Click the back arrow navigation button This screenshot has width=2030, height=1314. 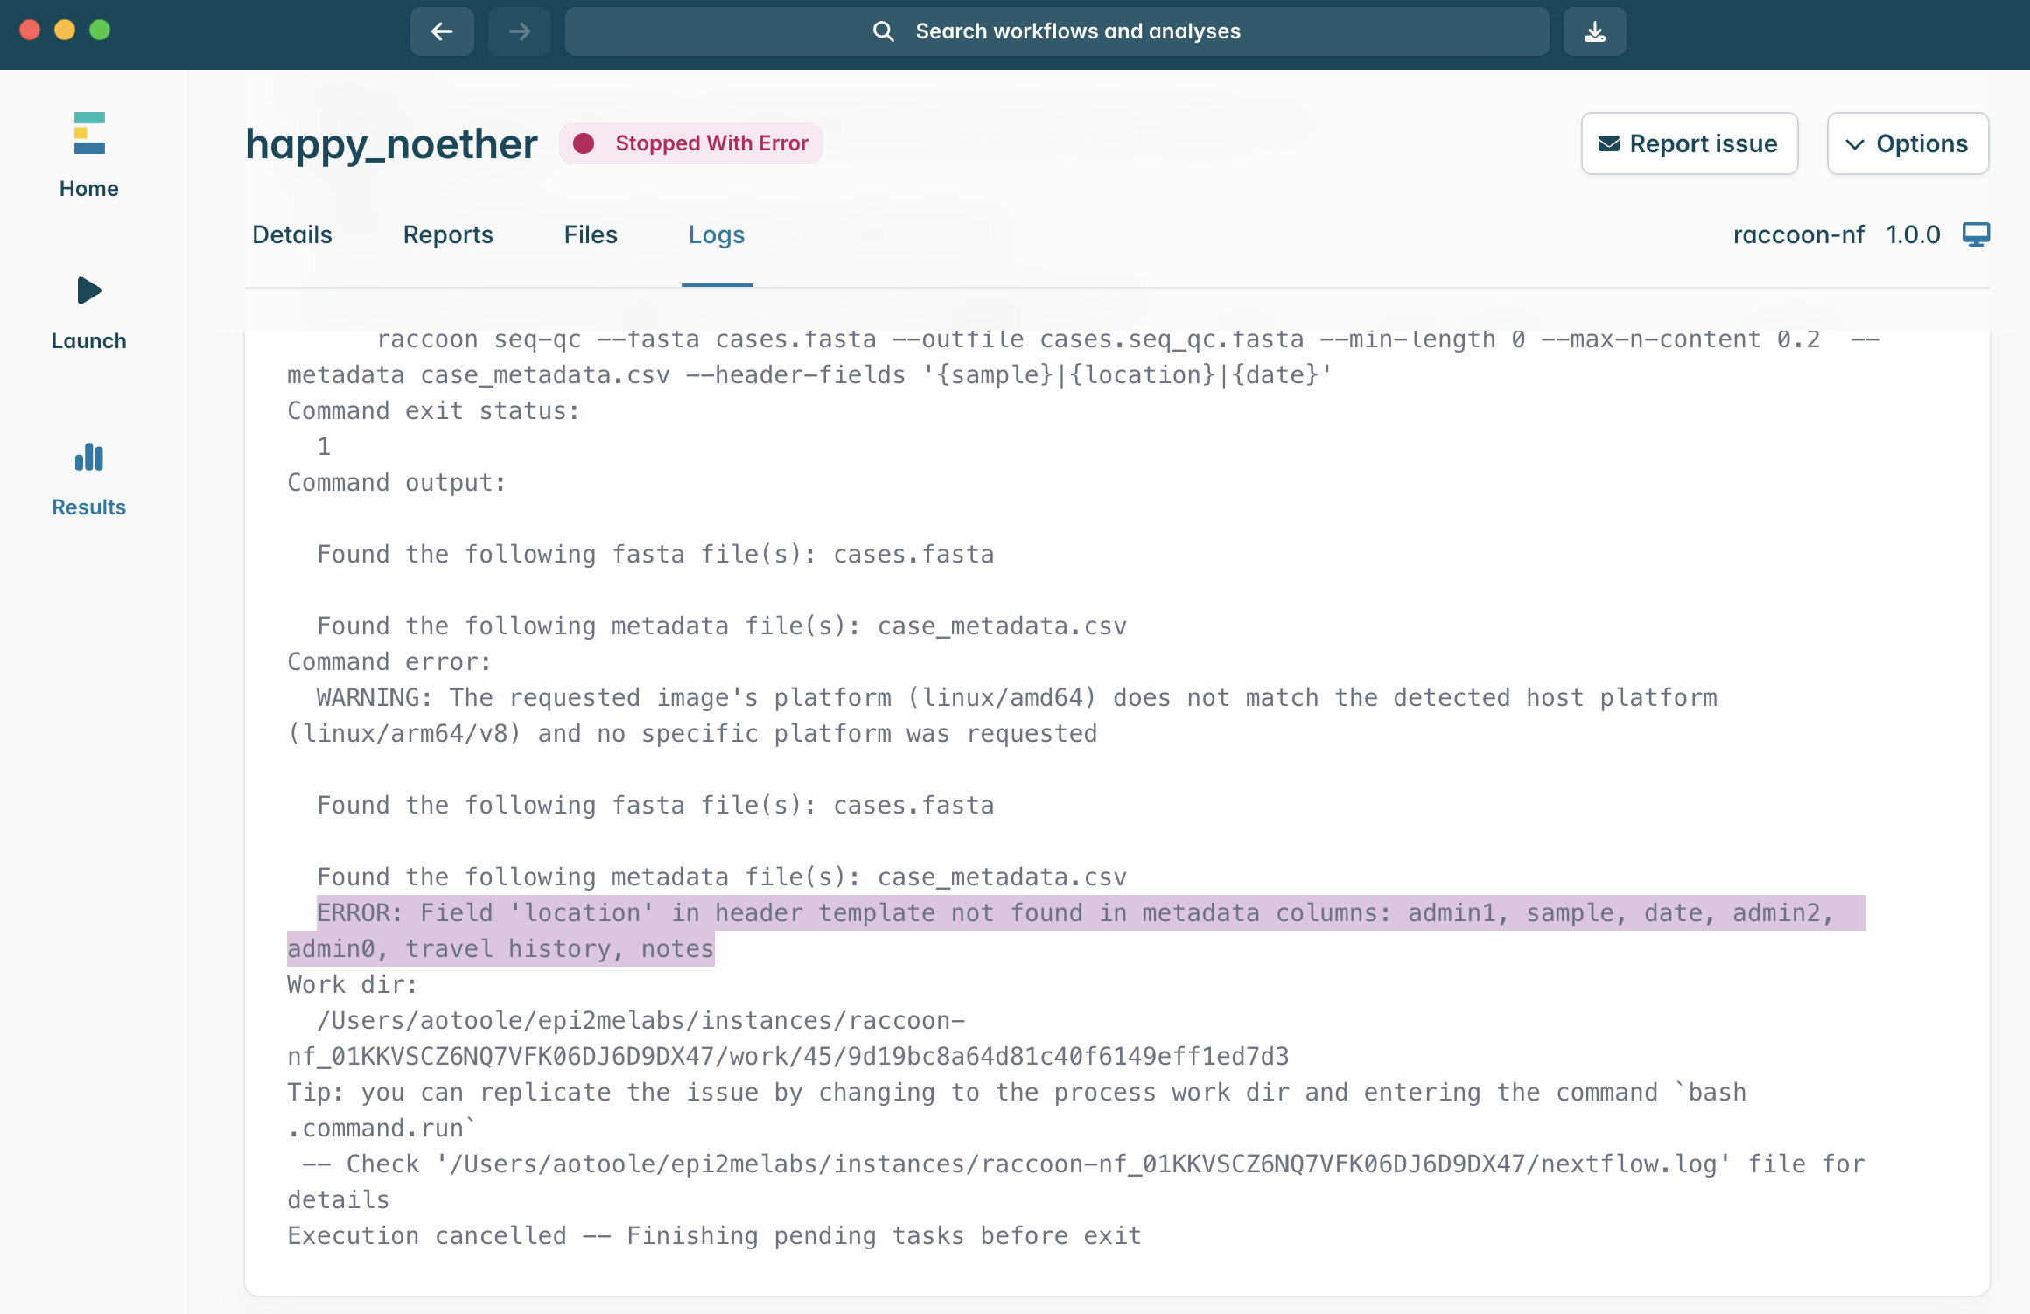tap(442, 31)
